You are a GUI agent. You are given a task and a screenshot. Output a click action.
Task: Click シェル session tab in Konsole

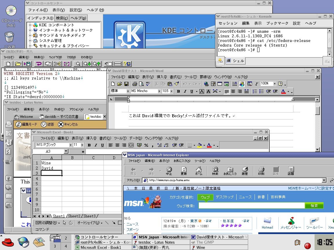(x=235, y=61)
